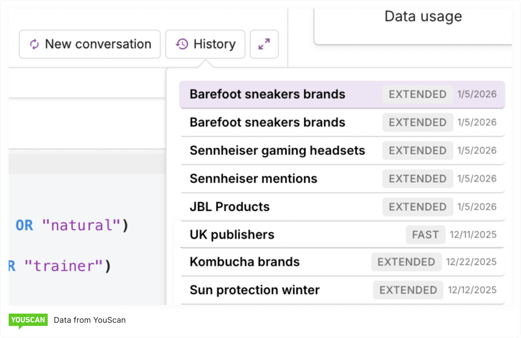Click the EXTENDED badge on Sennheiser mentions
Viewport: 521px width, 338px height.
(418, 178)
